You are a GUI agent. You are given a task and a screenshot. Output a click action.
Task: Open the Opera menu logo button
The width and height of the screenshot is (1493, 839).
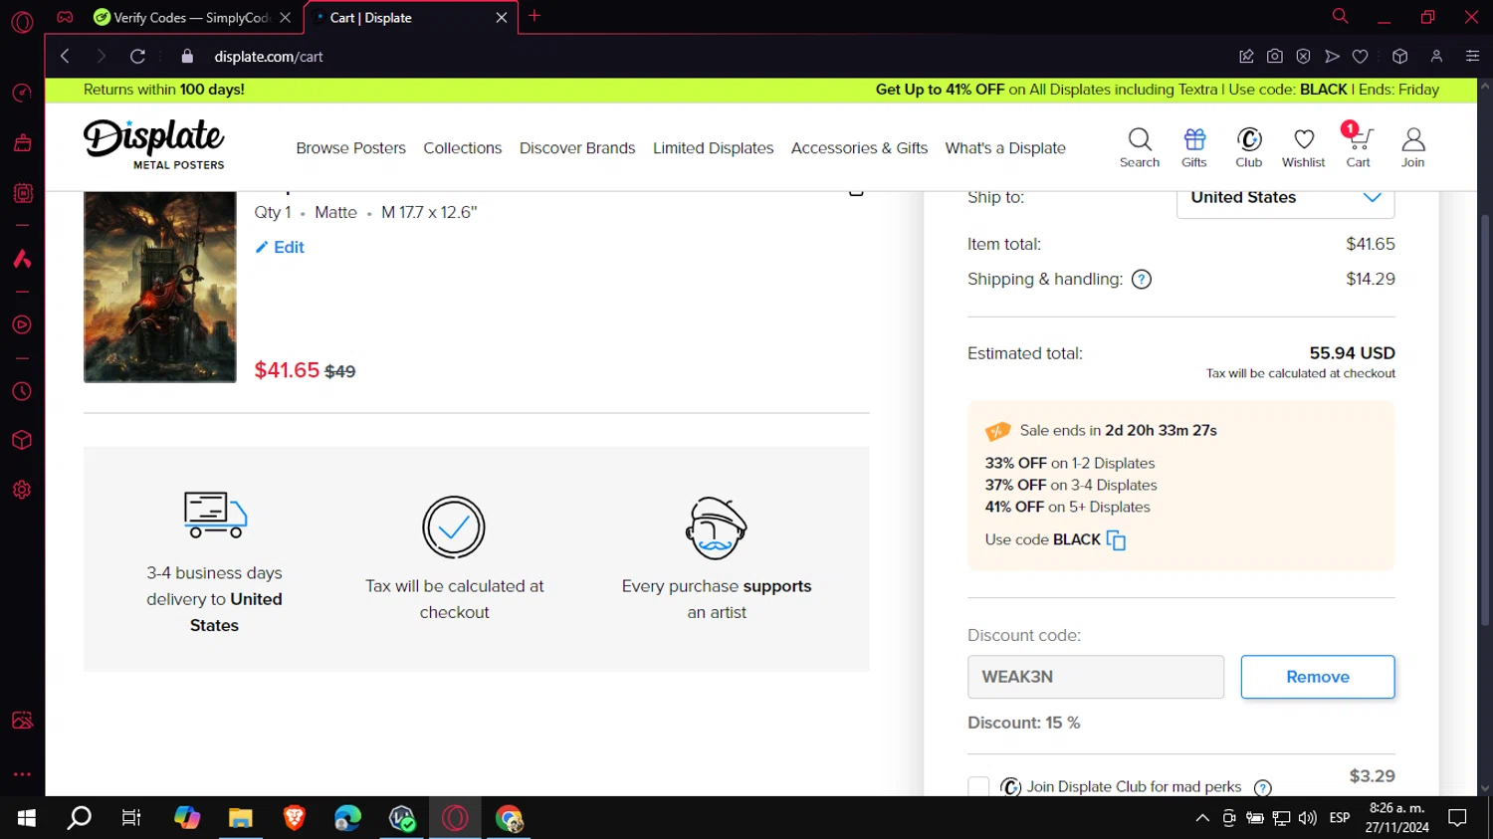pos(22,21)
